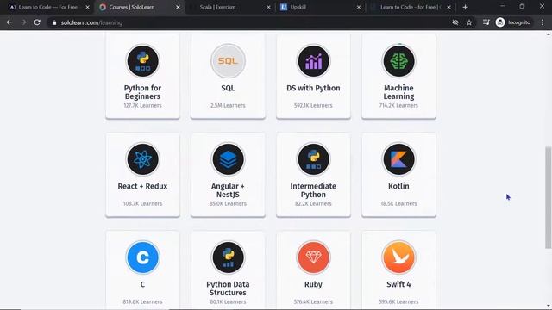
Task: Select the SQL course icon
Action: pos(228,61)
